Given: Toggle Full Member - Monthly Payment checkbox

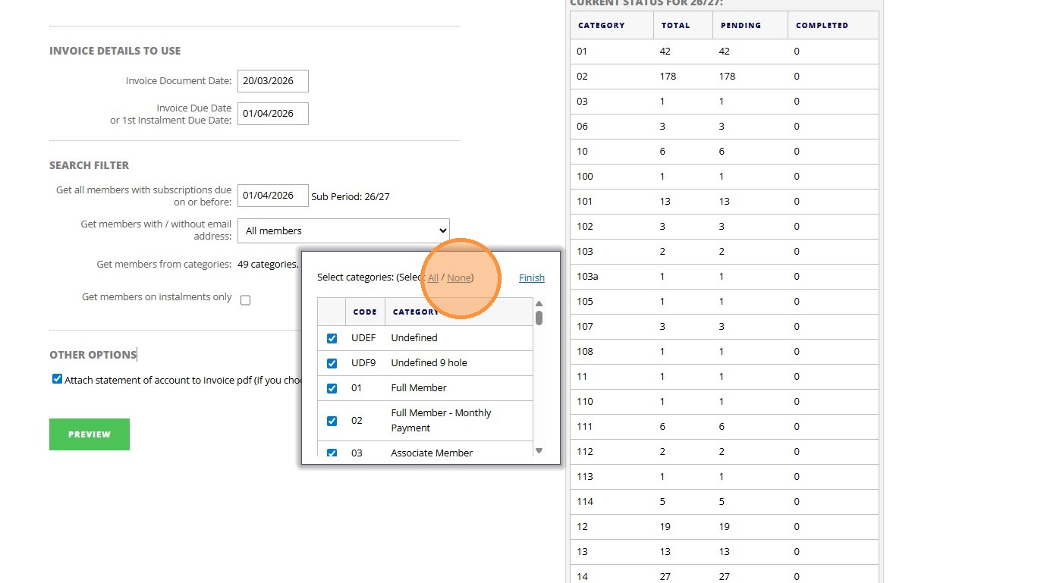Looking at the screenshot, I should (332, 421).
